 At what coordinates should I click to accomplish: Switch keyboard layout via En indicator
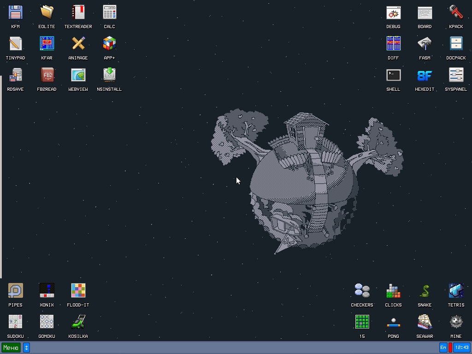pos(443,348)
